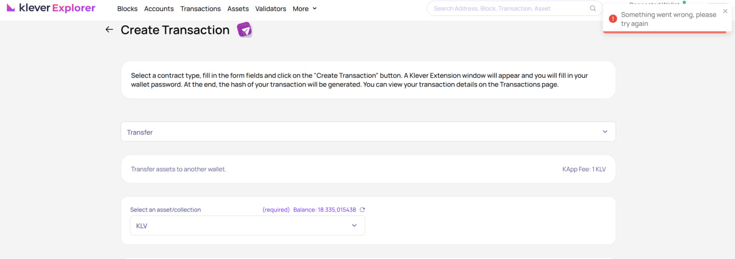Refresh the KLV balance

tap(362, 210)
